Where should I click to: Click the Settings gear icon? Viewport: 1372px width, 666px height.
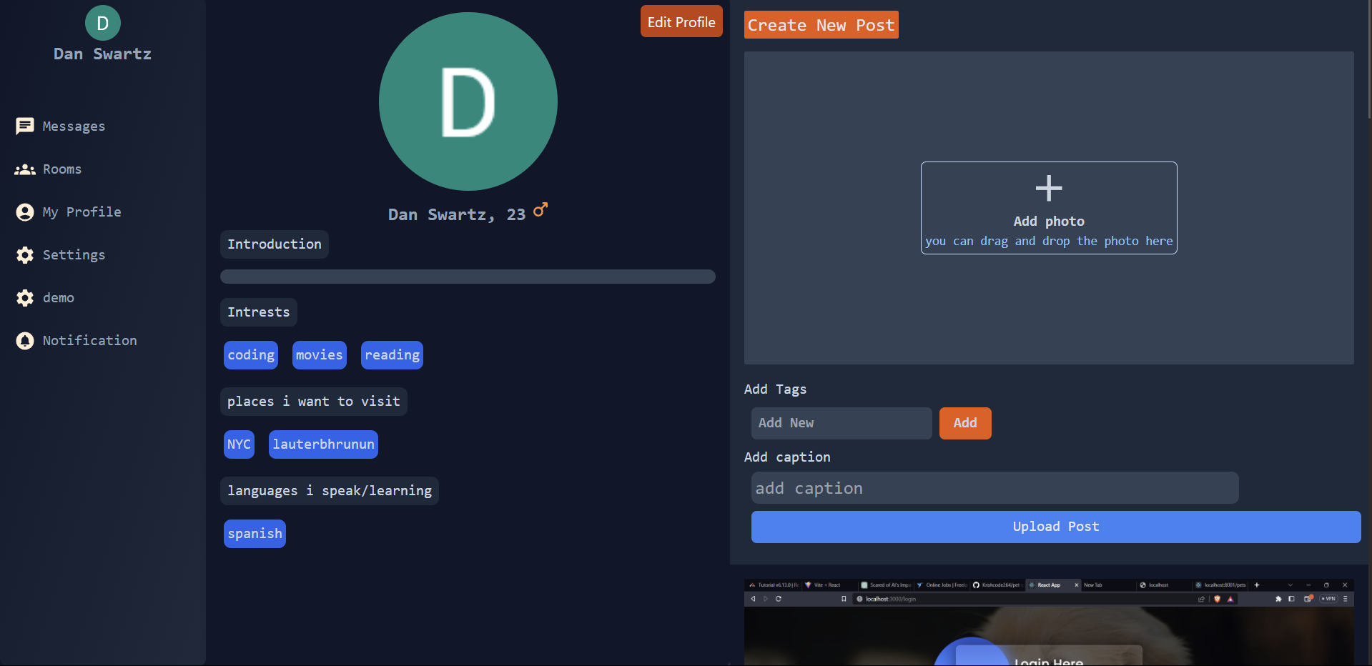pos(25,255)
